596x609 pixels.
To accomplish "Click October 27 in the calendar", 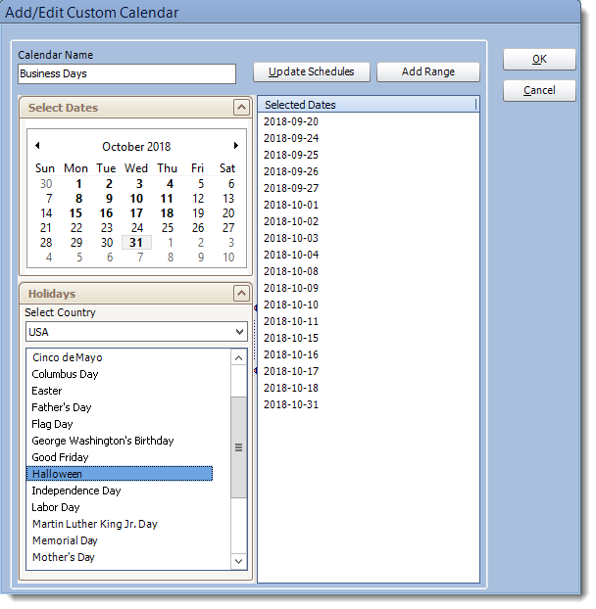I will (x=228, y=228).
